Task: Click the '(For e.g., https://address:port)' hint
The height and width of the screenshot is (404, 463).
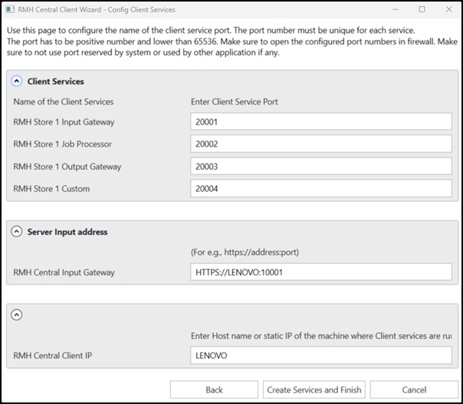Action: (x=245, y=252)
